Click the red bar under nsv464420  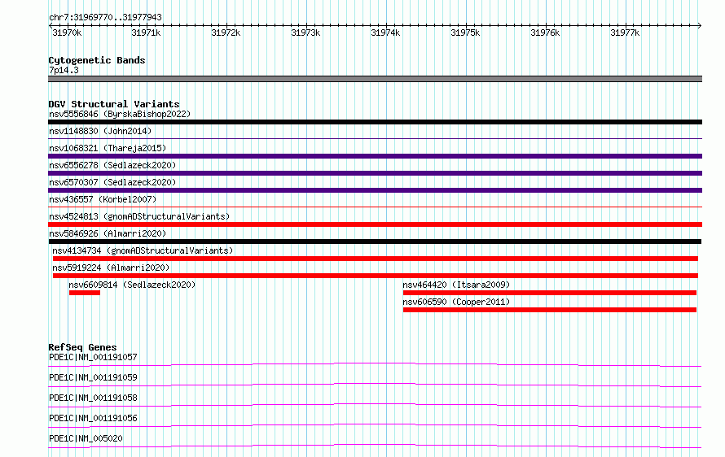(550, 293)
